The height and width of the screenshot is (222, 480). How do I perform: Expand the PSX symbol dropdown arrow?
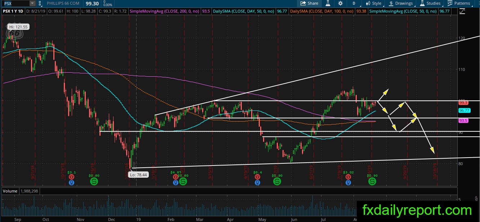coord(32,3)
